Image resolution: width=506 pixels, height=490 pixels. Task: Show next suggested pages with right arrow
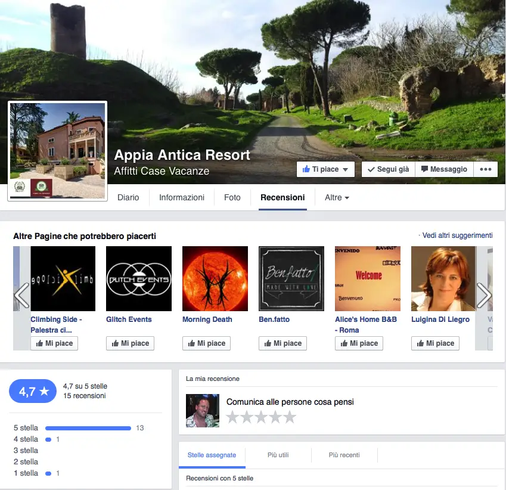(484, 295)
